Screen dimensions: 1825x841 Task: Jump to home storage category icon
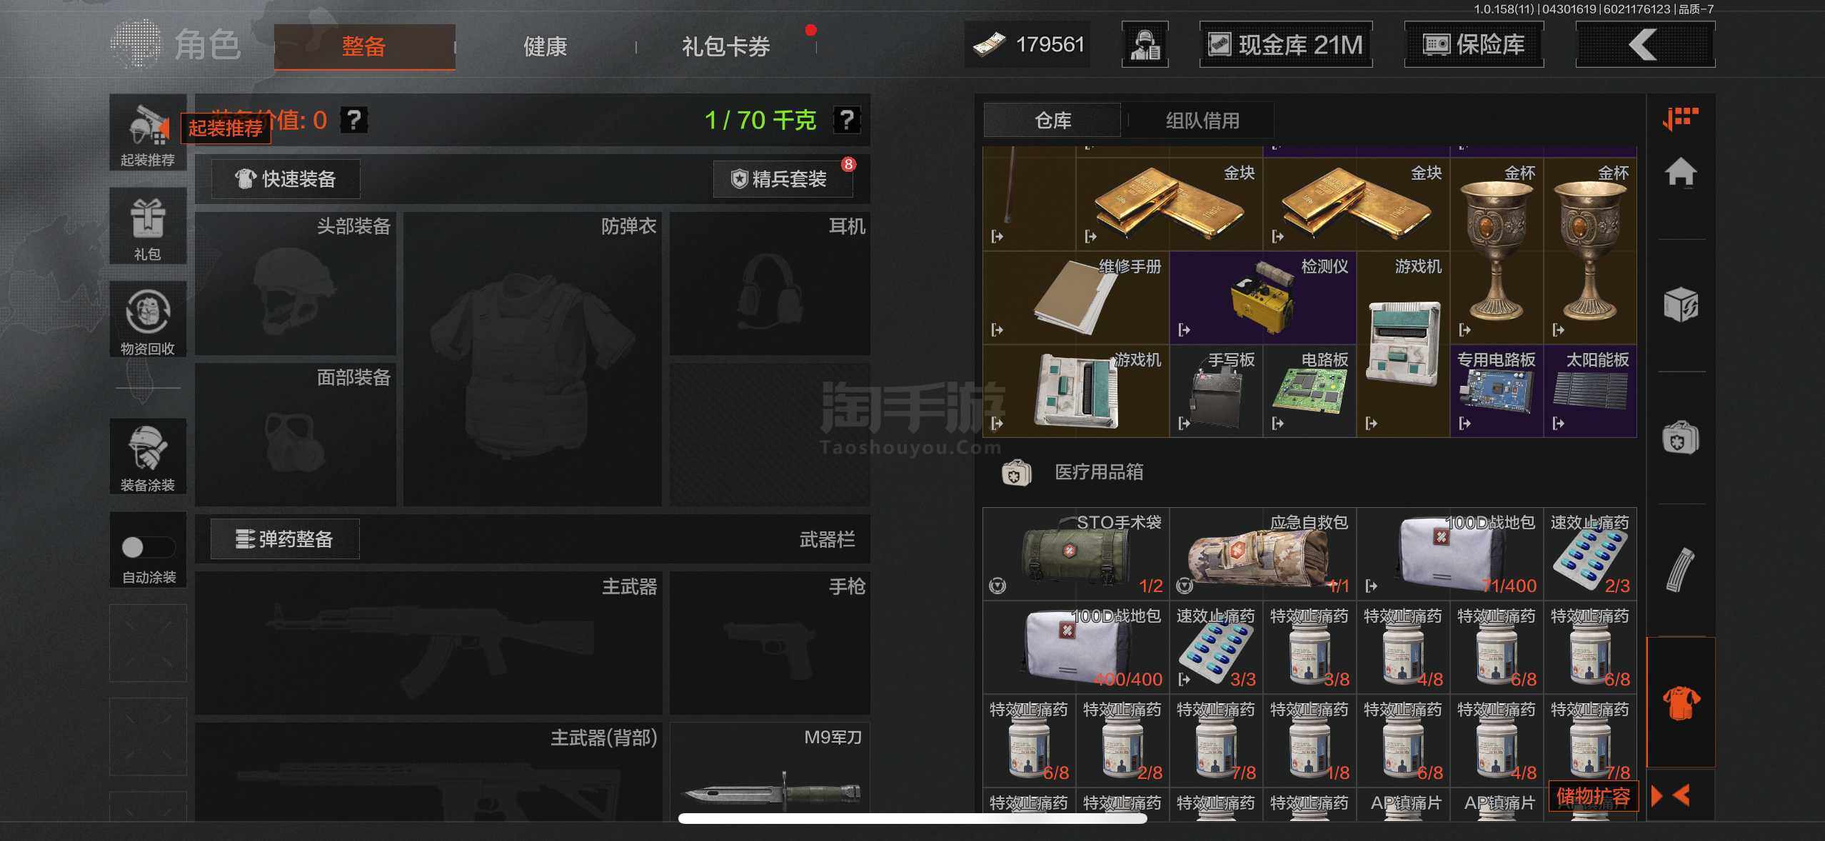coord(1681,173)
